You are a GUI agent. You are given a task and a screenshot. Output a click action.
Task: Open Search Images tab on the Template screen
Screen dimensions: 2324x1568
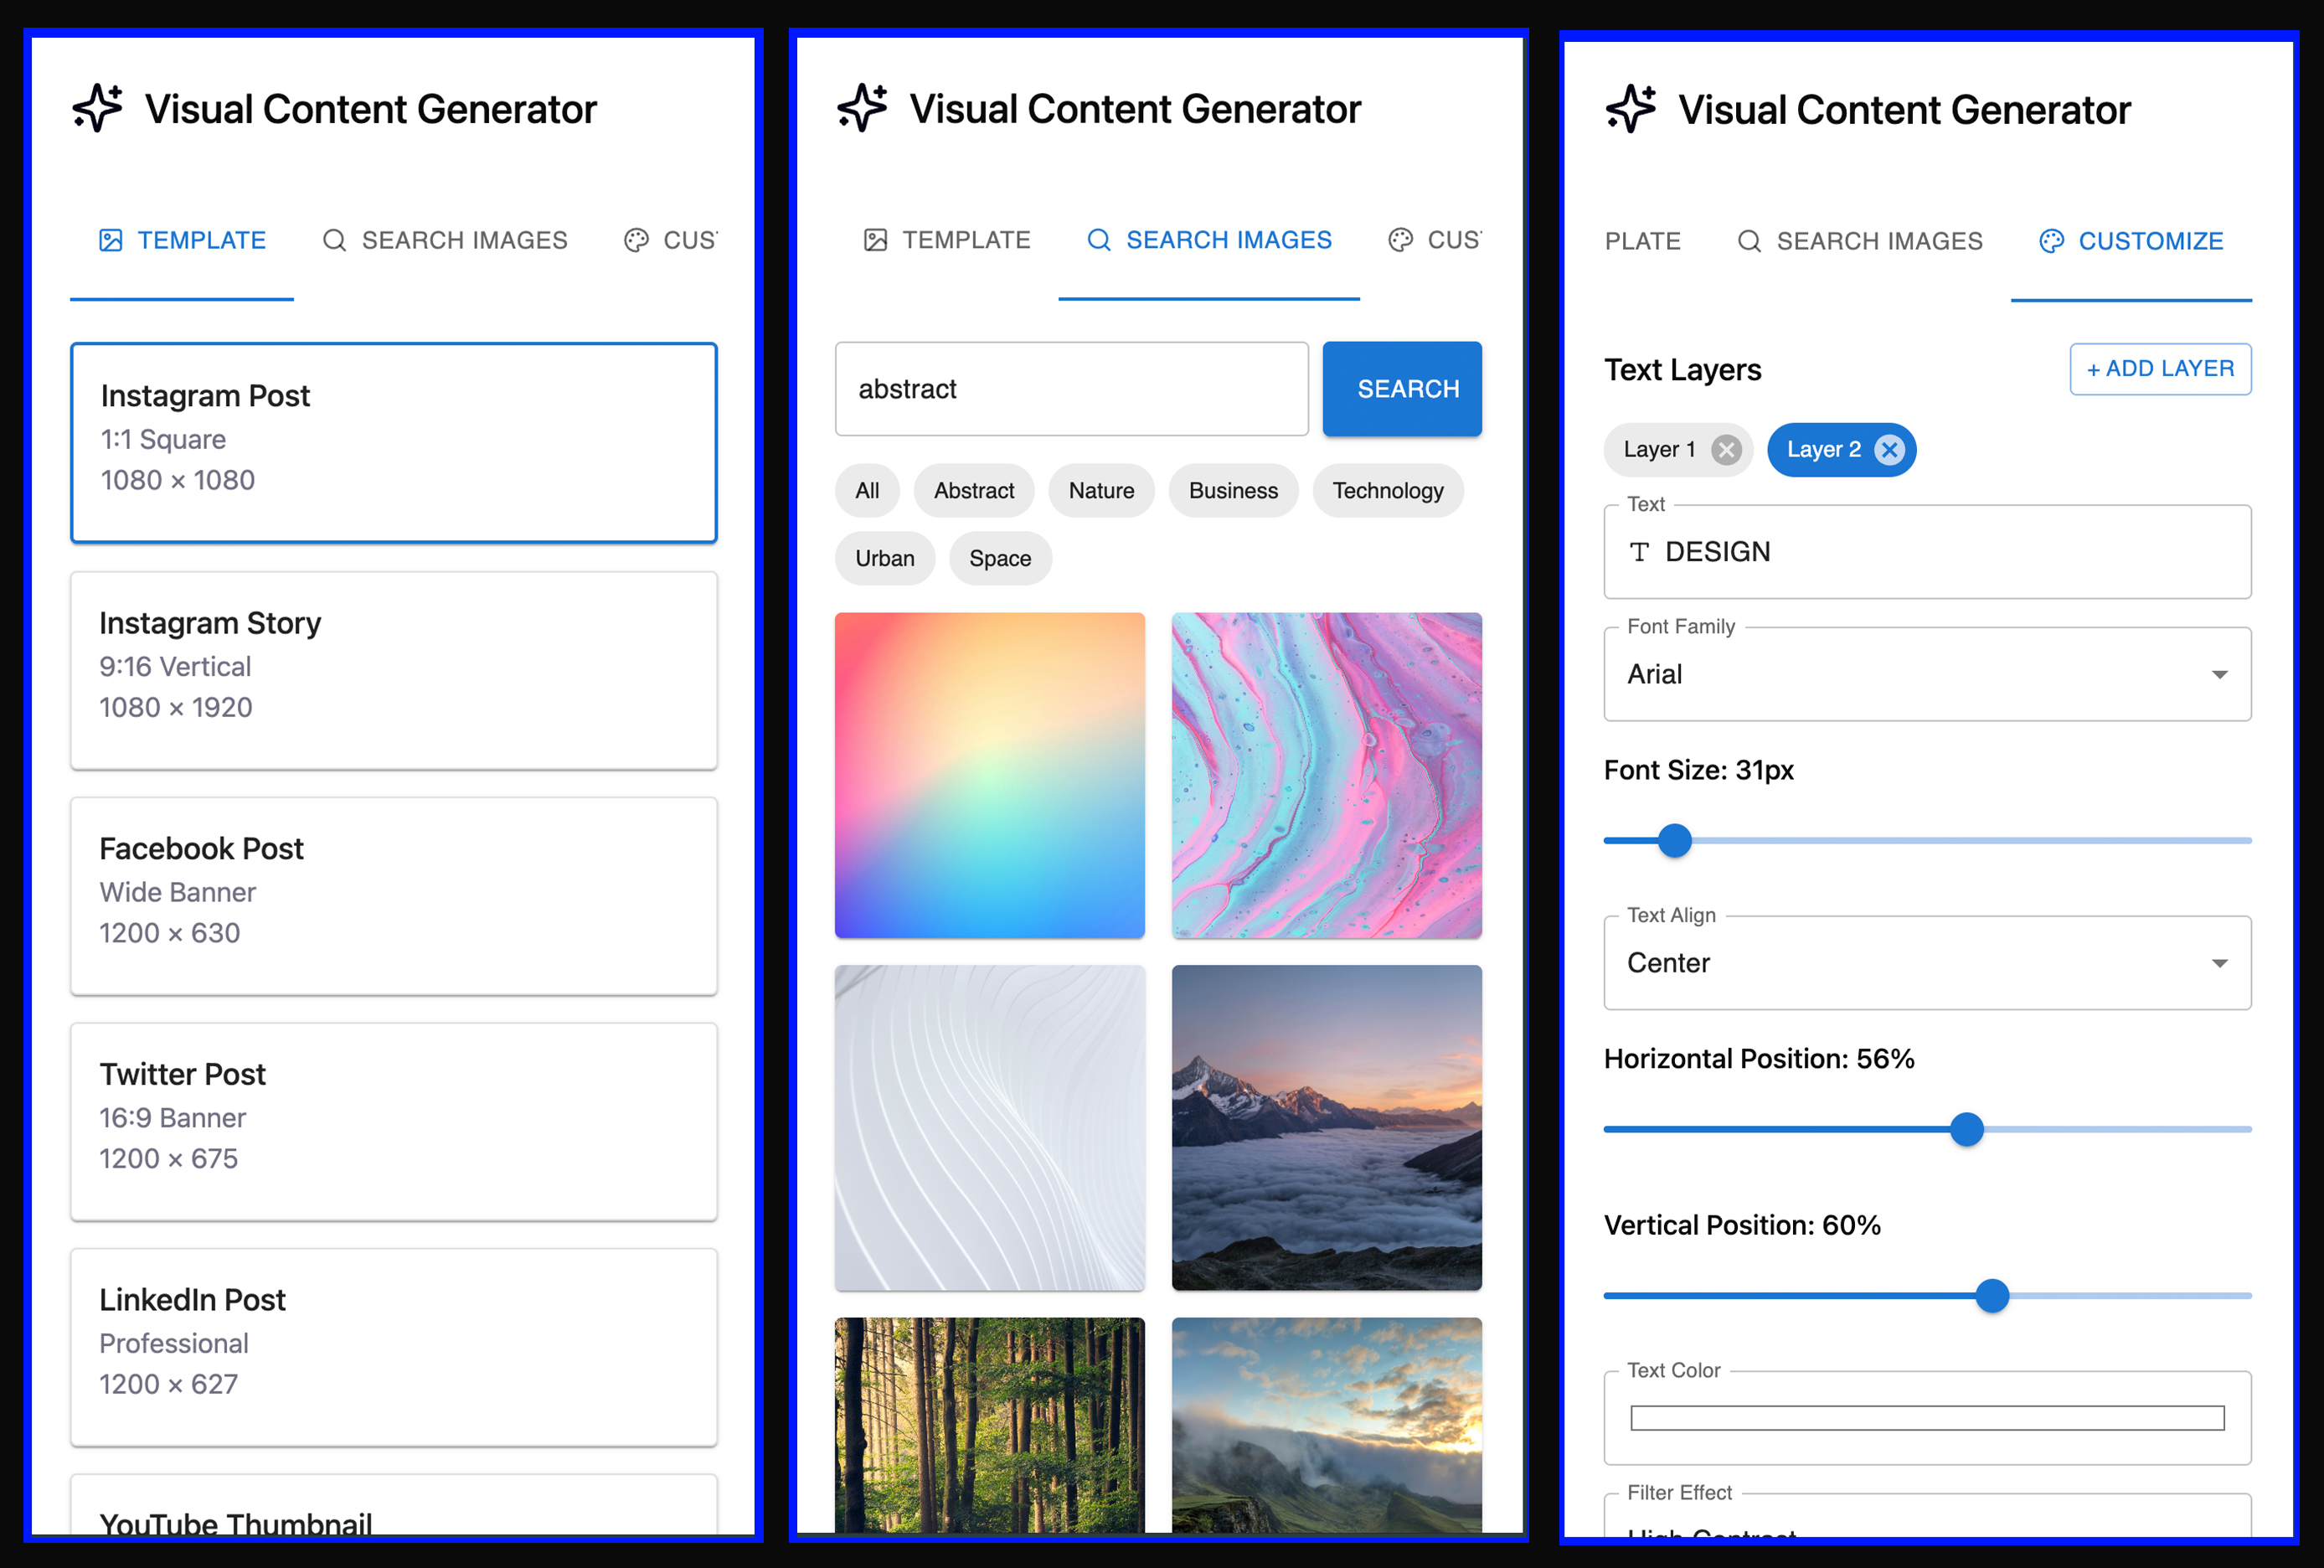[x=445, y=240]
